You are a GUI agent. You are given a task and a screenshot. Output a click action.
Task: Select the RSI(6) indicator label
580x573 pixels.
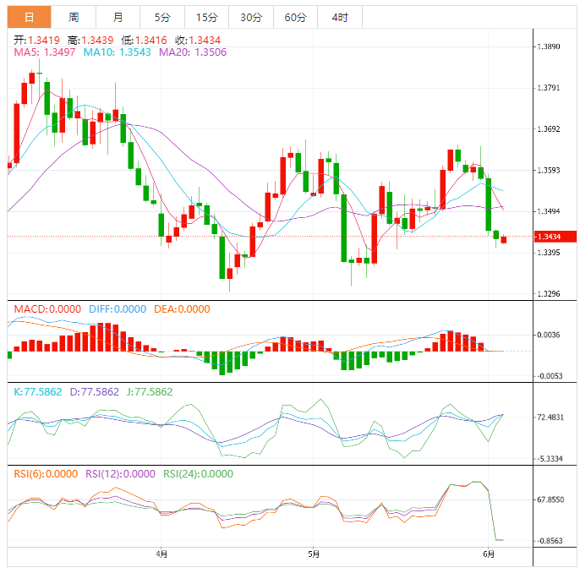(45, 474)
